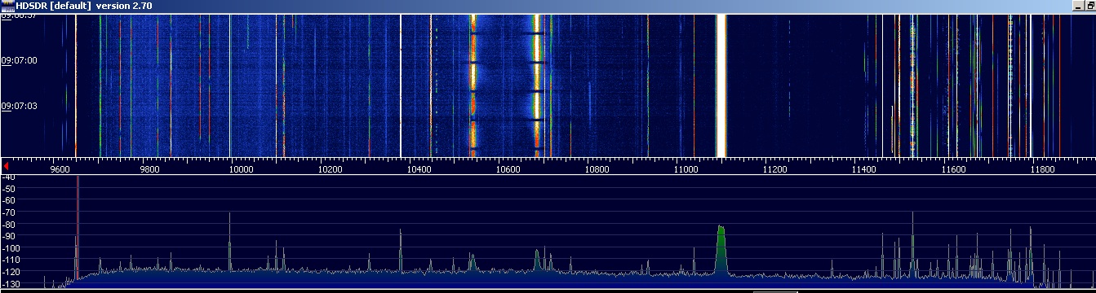This screenshot has width=1096, height=293.
Task: Click the HDSDR application icon in title bar
Action: tap(7, 6)
